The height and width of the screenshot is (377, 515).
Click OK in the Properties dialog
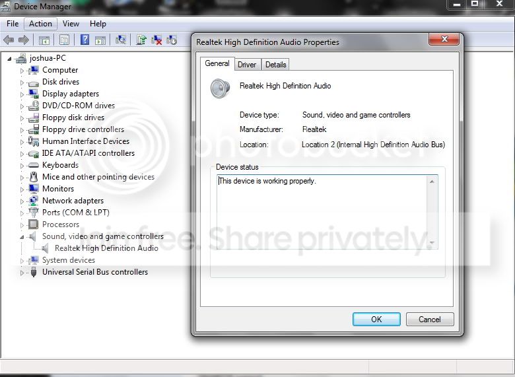(376, 319)
